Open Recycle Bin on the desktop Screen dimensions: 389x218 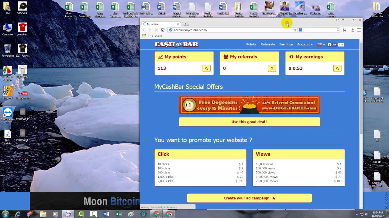(x=8, y=51)
